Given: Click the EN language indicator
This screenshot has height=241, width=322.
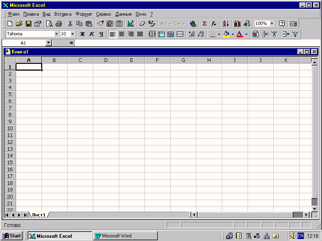Looking at the screenshot, I should pyautogui.click(x=300, y=236).
